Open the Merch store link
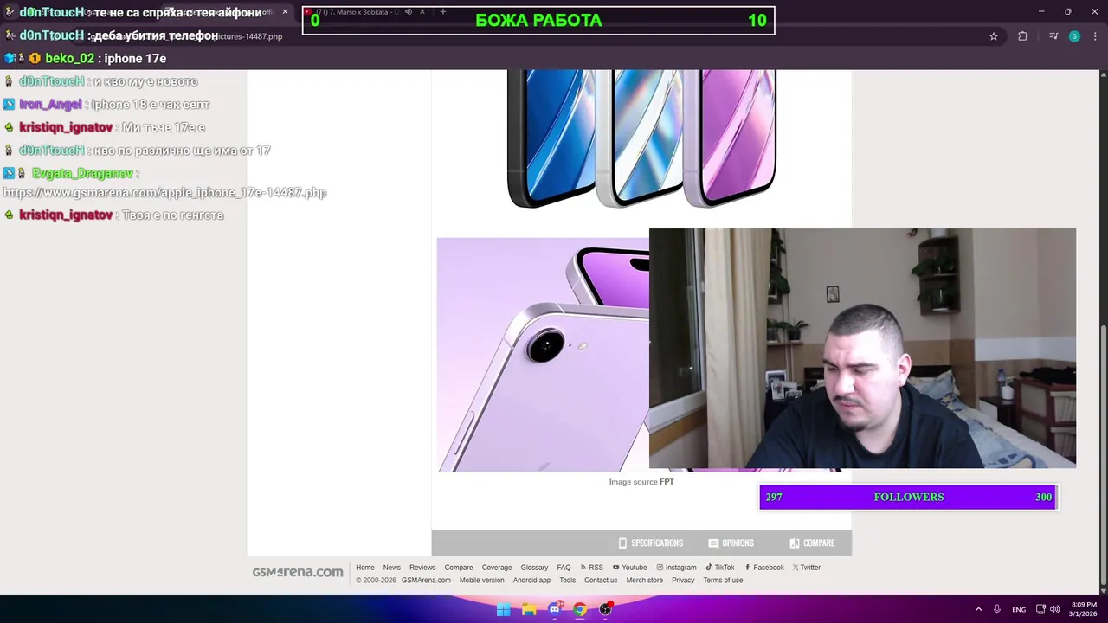The image size is (1108, 623). 645,581
